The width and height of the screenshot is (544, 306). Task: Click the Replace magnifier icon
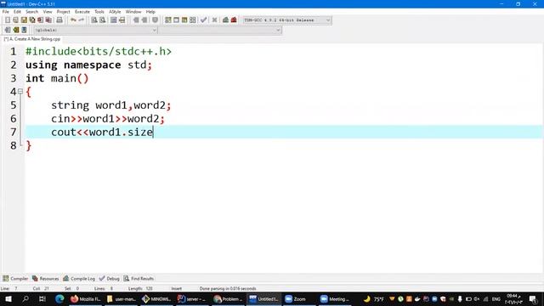pyautogui.click(x=102, y=20)
